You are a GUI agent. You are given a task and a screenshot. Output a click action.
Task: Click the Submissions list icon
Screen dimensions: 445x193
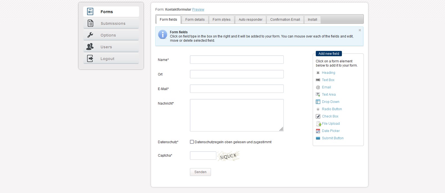point(90,23)
